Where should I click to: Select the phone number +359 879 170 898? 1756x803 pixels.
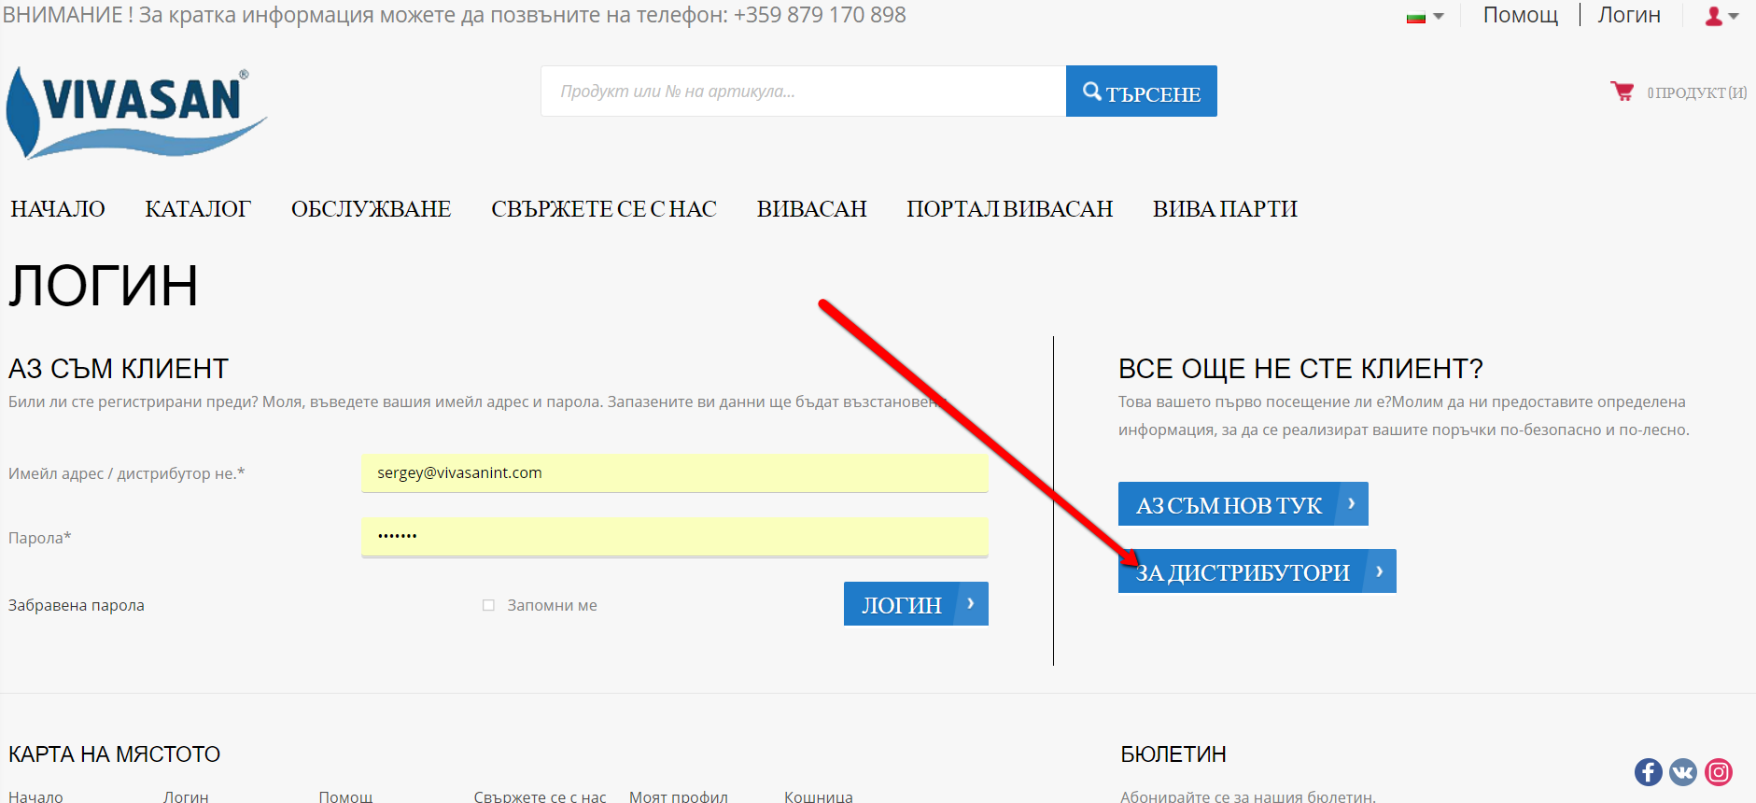tap(820, 15)
